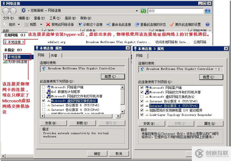Check 虚拟网络交换机协议 in 本地连接 3 属性

coord(142,97)
